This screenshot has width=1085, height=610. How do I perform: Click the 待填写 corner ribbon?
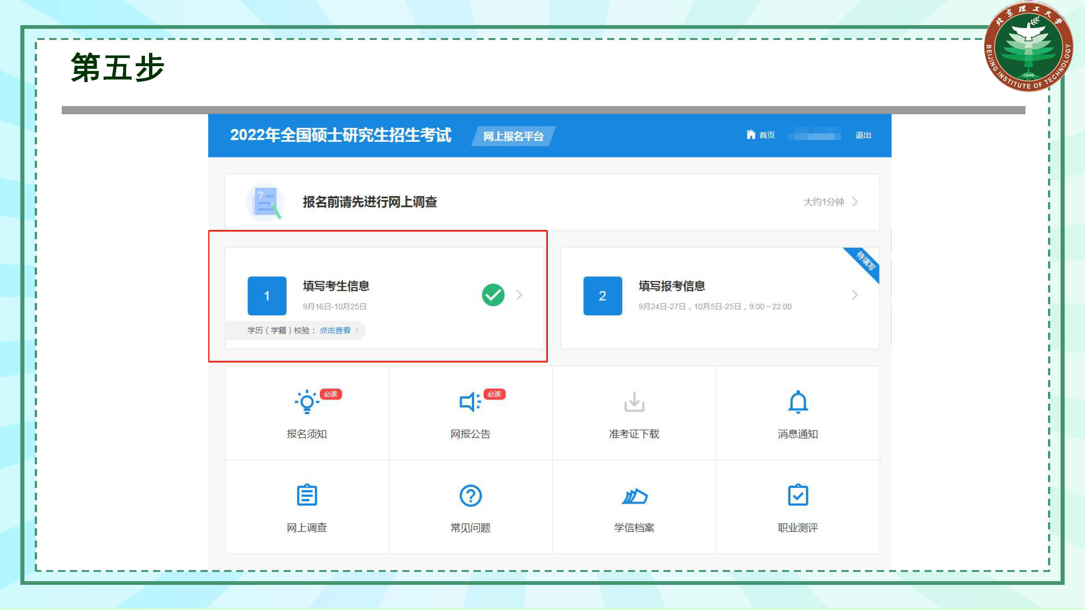[x=866, y=261]
